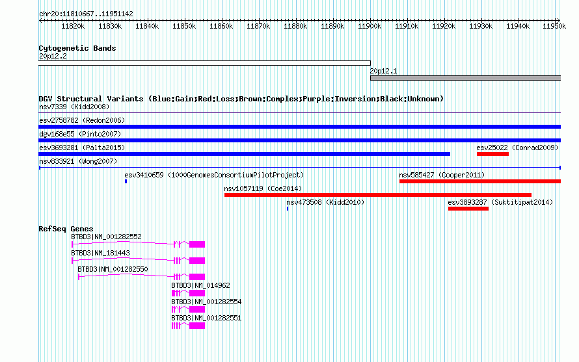Click the 20p12.1 band label
Screen dimensions: 579x362
[x=383, y=71]
